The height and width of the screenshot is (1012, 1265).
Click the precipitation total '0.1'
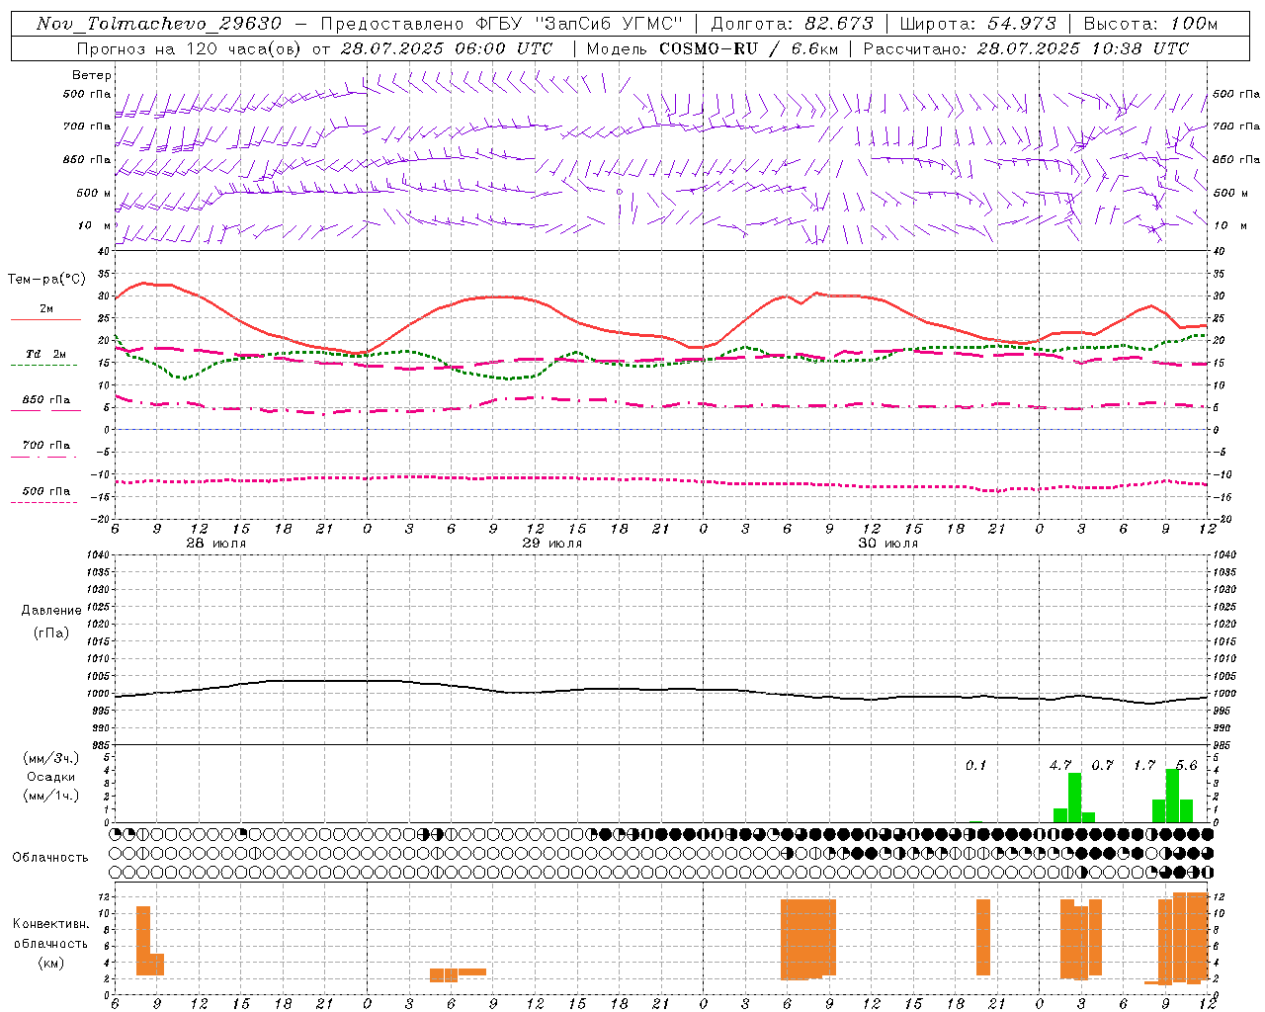pyautogui.click(x=976, y=765)
